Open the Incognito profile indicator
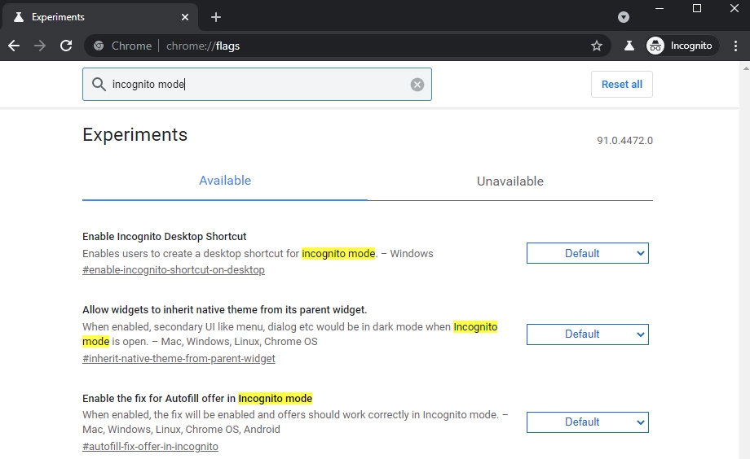 pyautogui.click(x=682, y=46)
